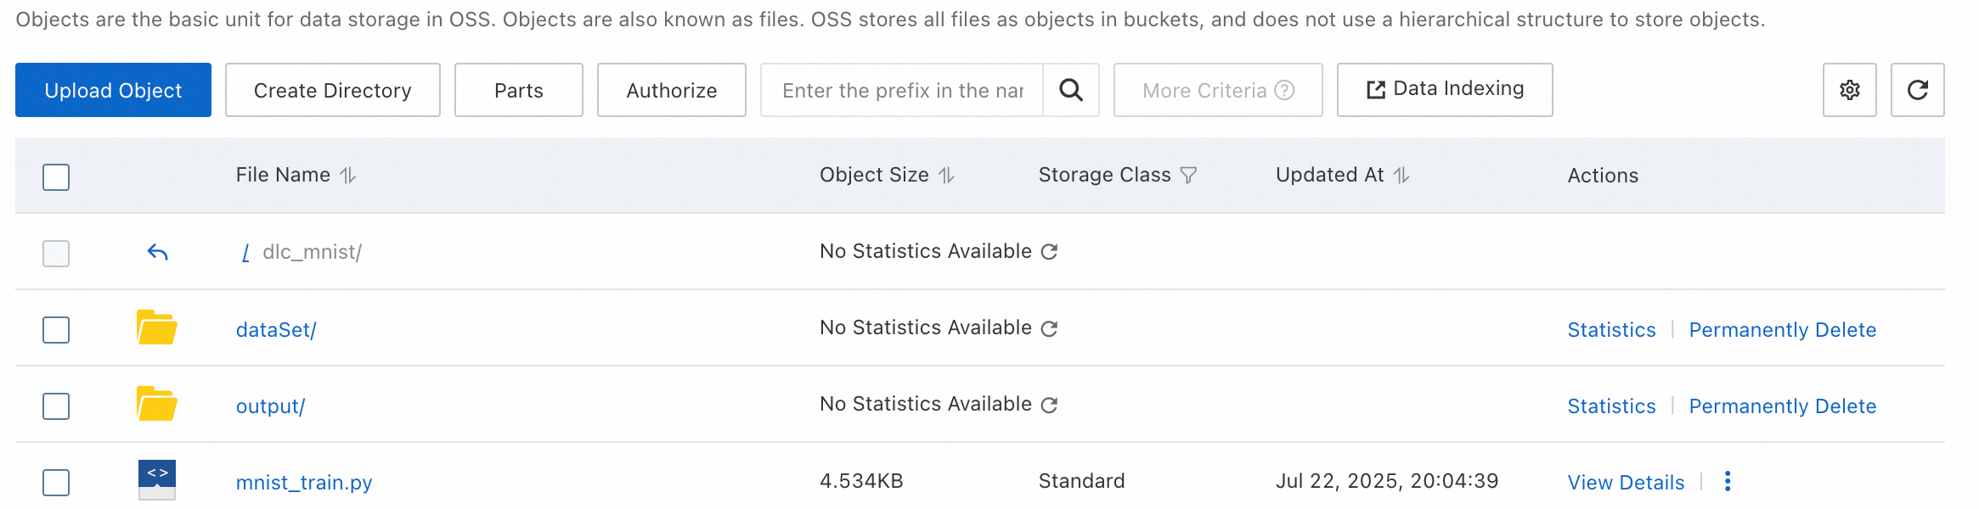
Task: Open the output folder link
Action: (x=270, y=406)
